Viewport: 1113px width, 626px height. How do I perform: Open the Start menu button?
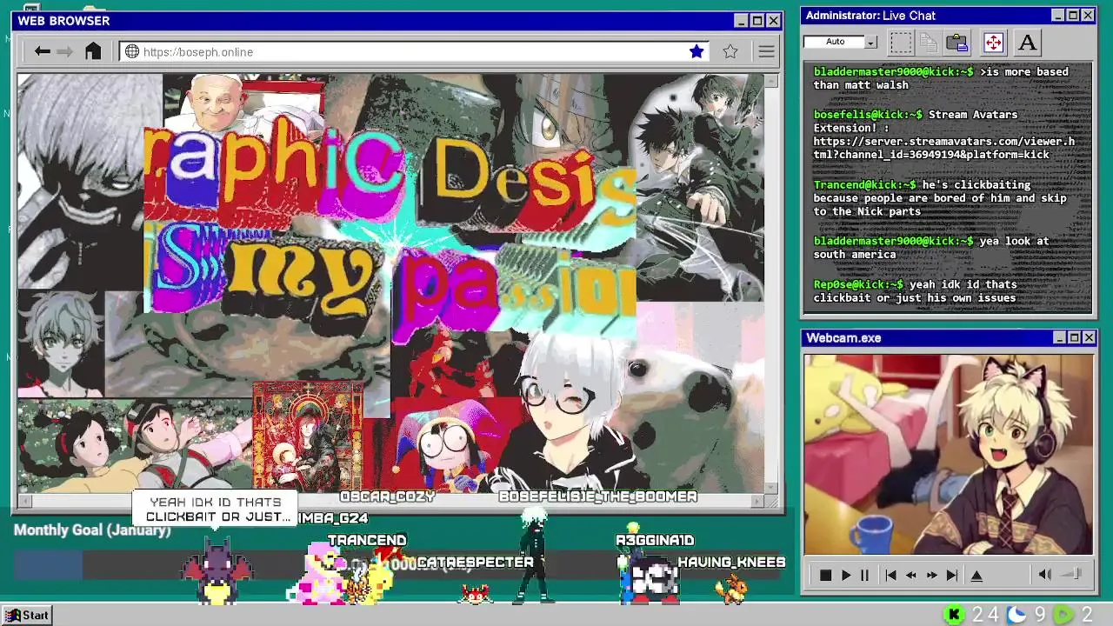(28, 615)
